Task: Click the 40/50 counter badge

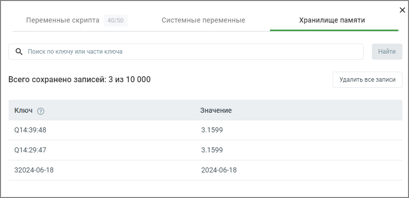Action: [x=115, y=21]
